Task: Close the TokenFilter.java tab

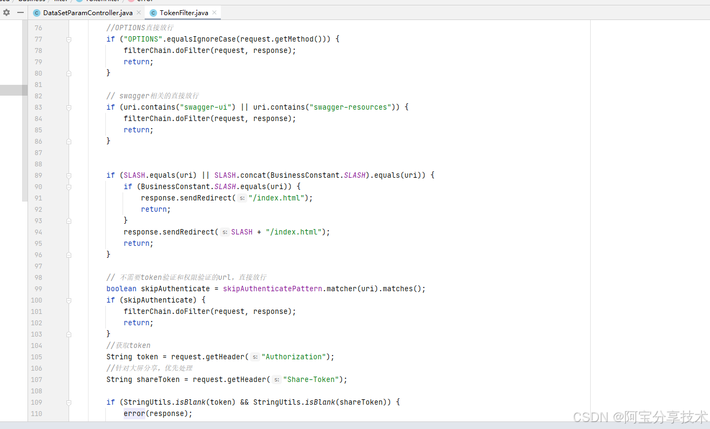Action: [x=214, y=12]
